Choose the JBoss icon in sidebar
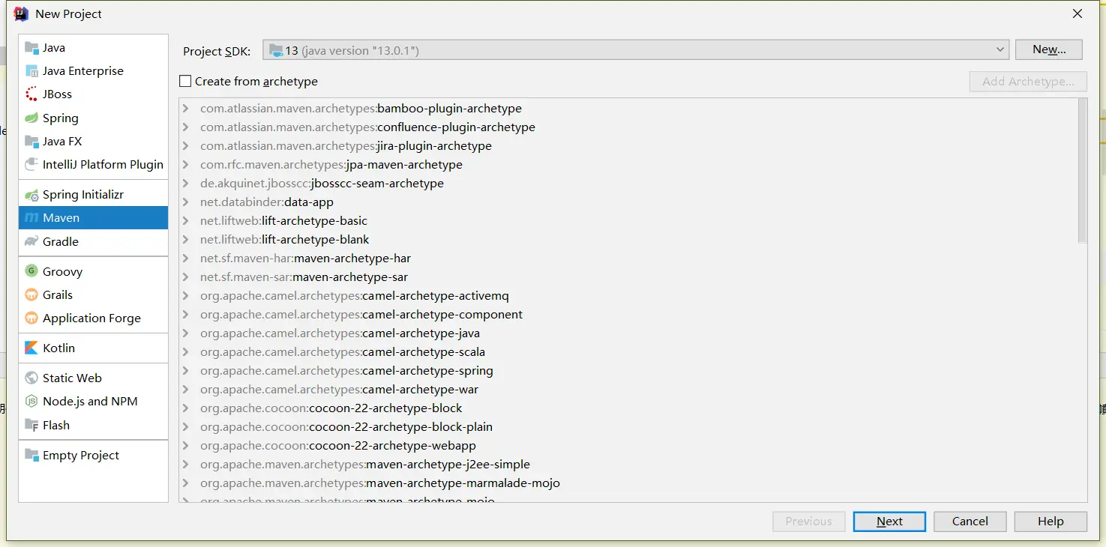 click(x=31, y=94)
